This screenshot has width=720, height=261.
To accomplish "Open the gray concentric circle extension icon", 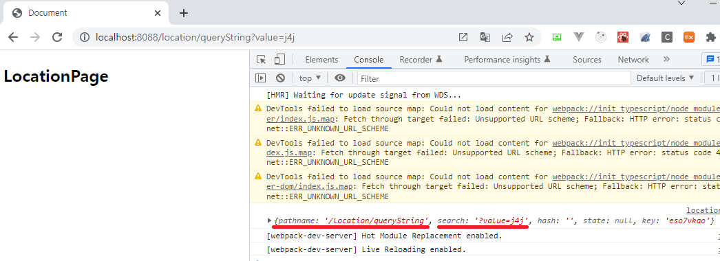I will coord(601,38).
